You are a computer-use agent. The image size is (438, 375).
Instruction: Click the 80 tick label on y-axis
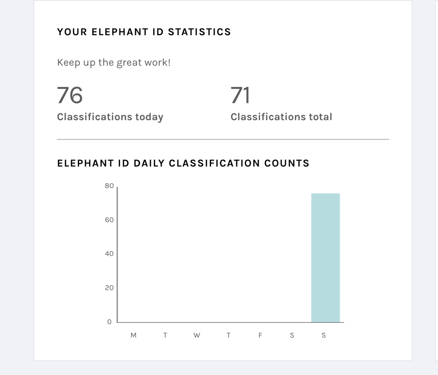pos(109,186)
